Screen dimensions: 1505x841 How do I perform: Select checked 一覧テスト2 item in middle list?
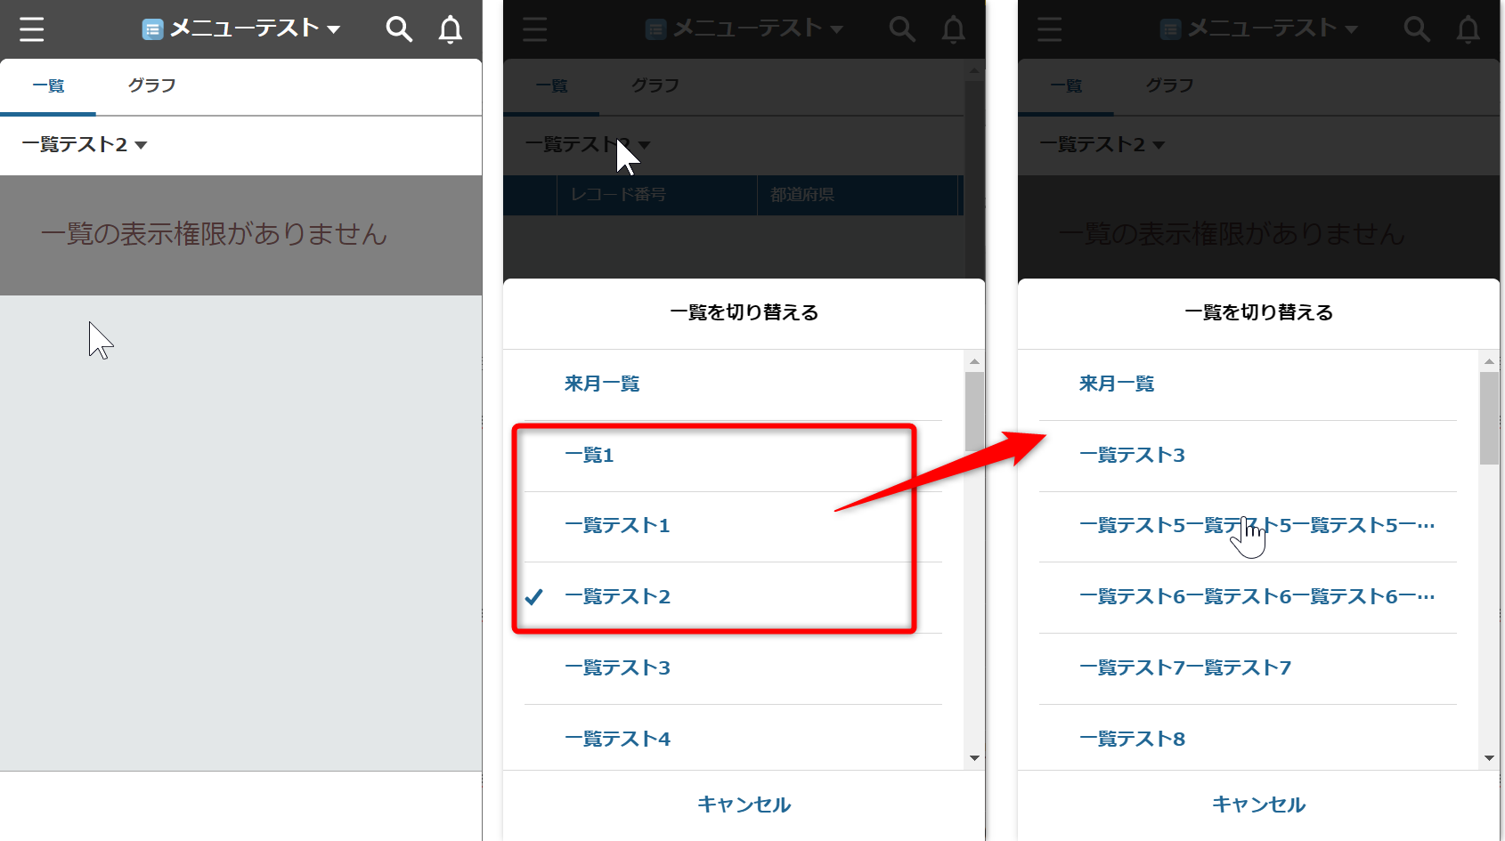(617, 597)
